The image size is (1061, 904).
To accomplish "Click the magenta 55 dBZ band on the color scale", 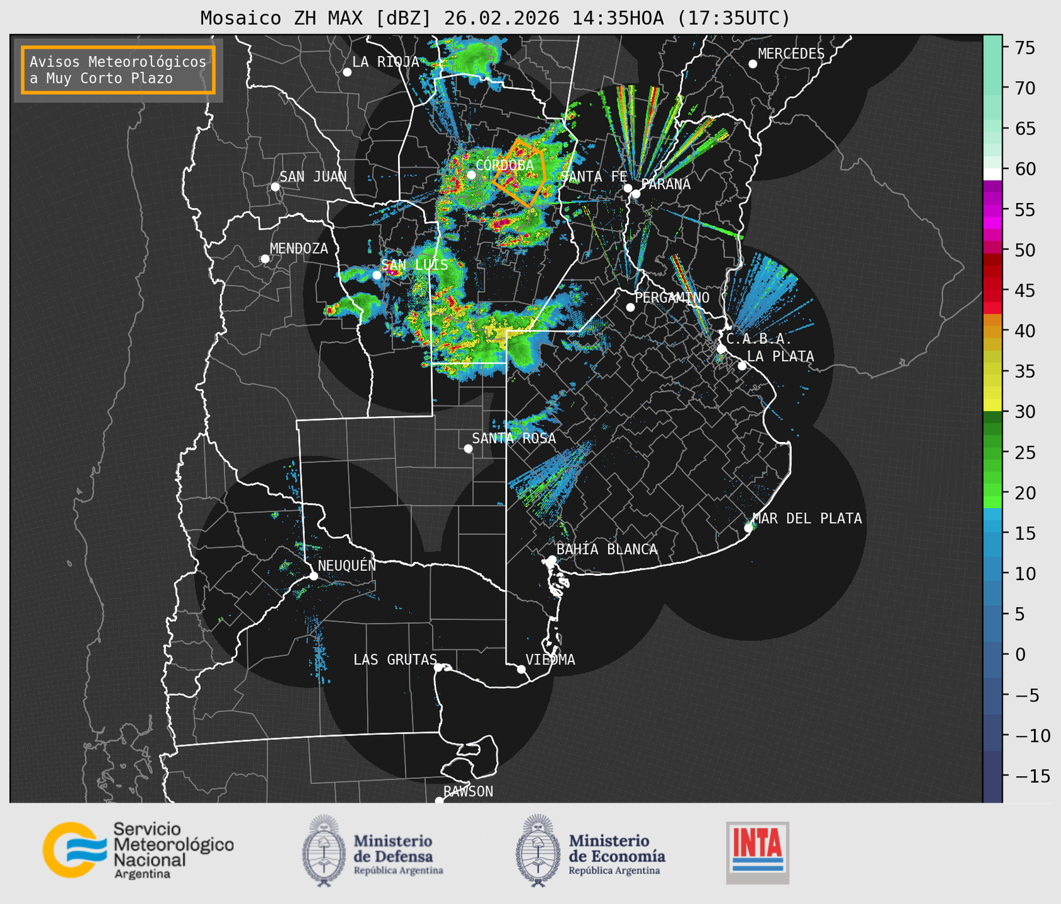I will pyautogui.click(x=992, y=209).
